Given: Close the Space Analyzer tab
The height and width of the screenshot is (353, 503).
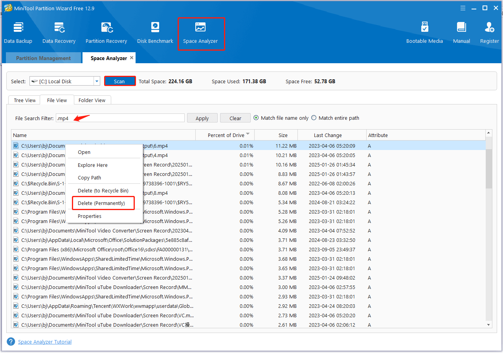Looking at the screenshot, I should (132, 58).
